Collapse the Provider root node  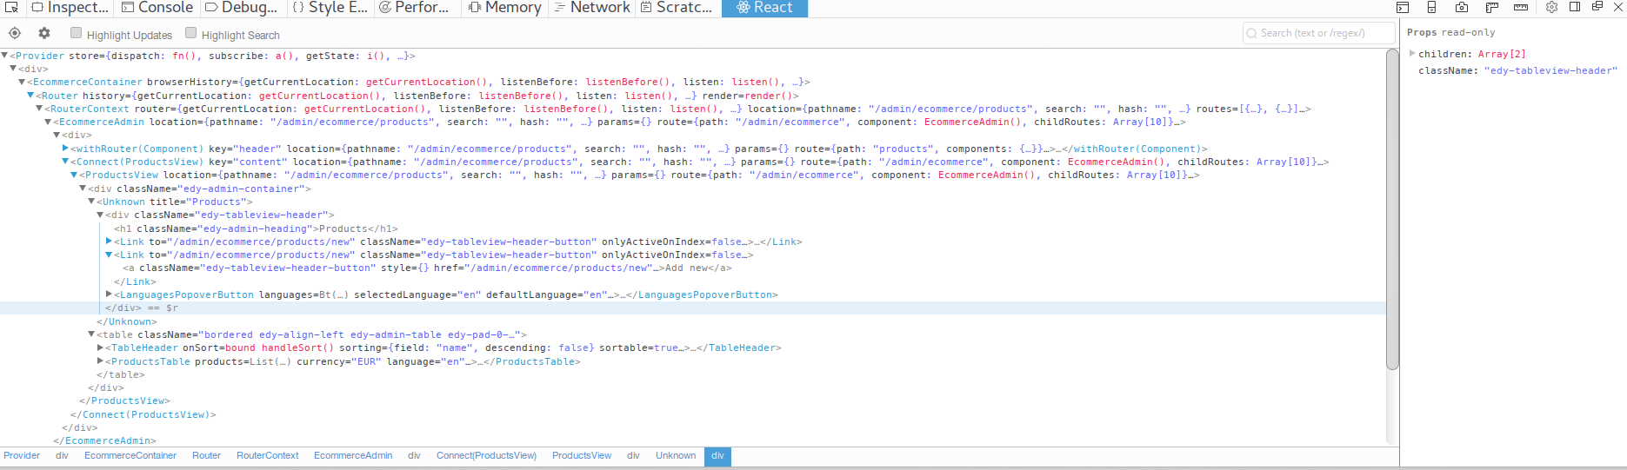click(x=4, y=56)
